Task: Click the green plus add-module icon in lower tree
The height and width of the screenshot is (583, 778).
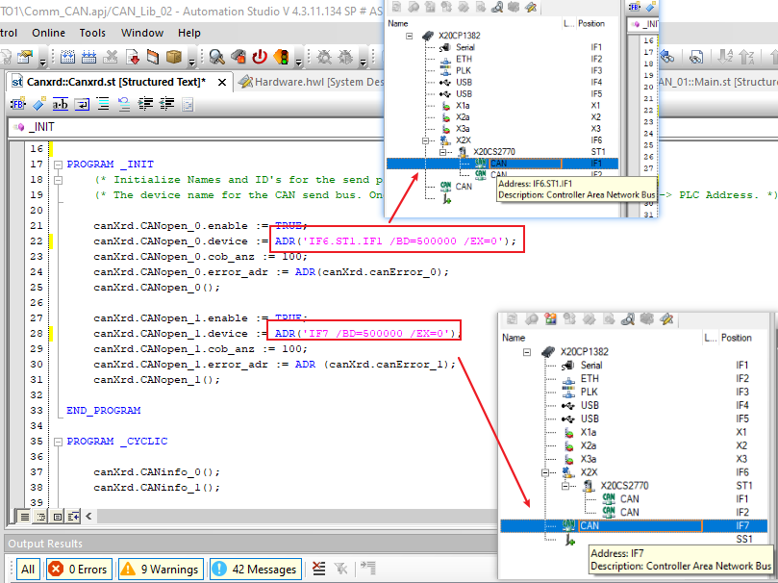Action: 570,540
